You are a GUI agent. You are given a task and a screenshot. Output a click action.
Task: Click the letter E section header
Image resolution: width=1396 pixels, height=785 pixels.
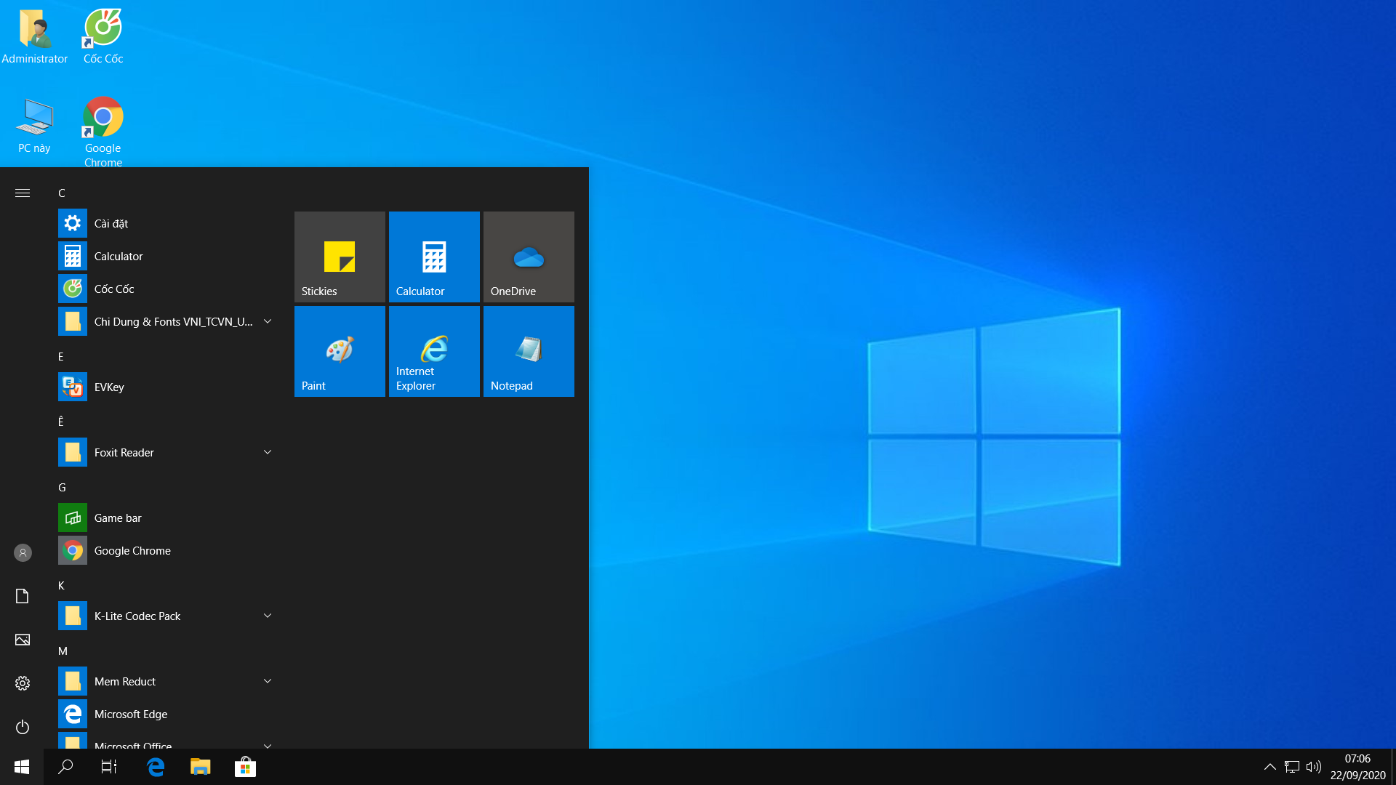61,356
